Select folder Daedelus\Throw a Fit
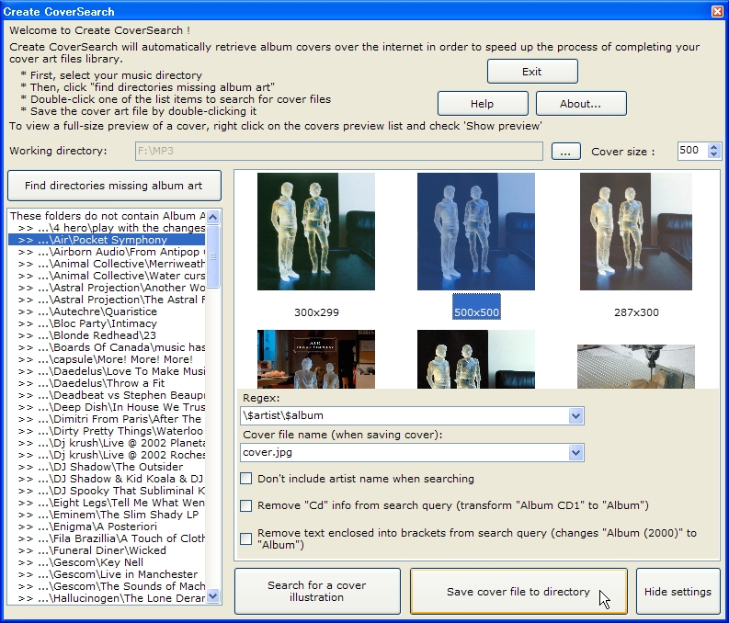The image size is (729, 623). click(107, 383)
